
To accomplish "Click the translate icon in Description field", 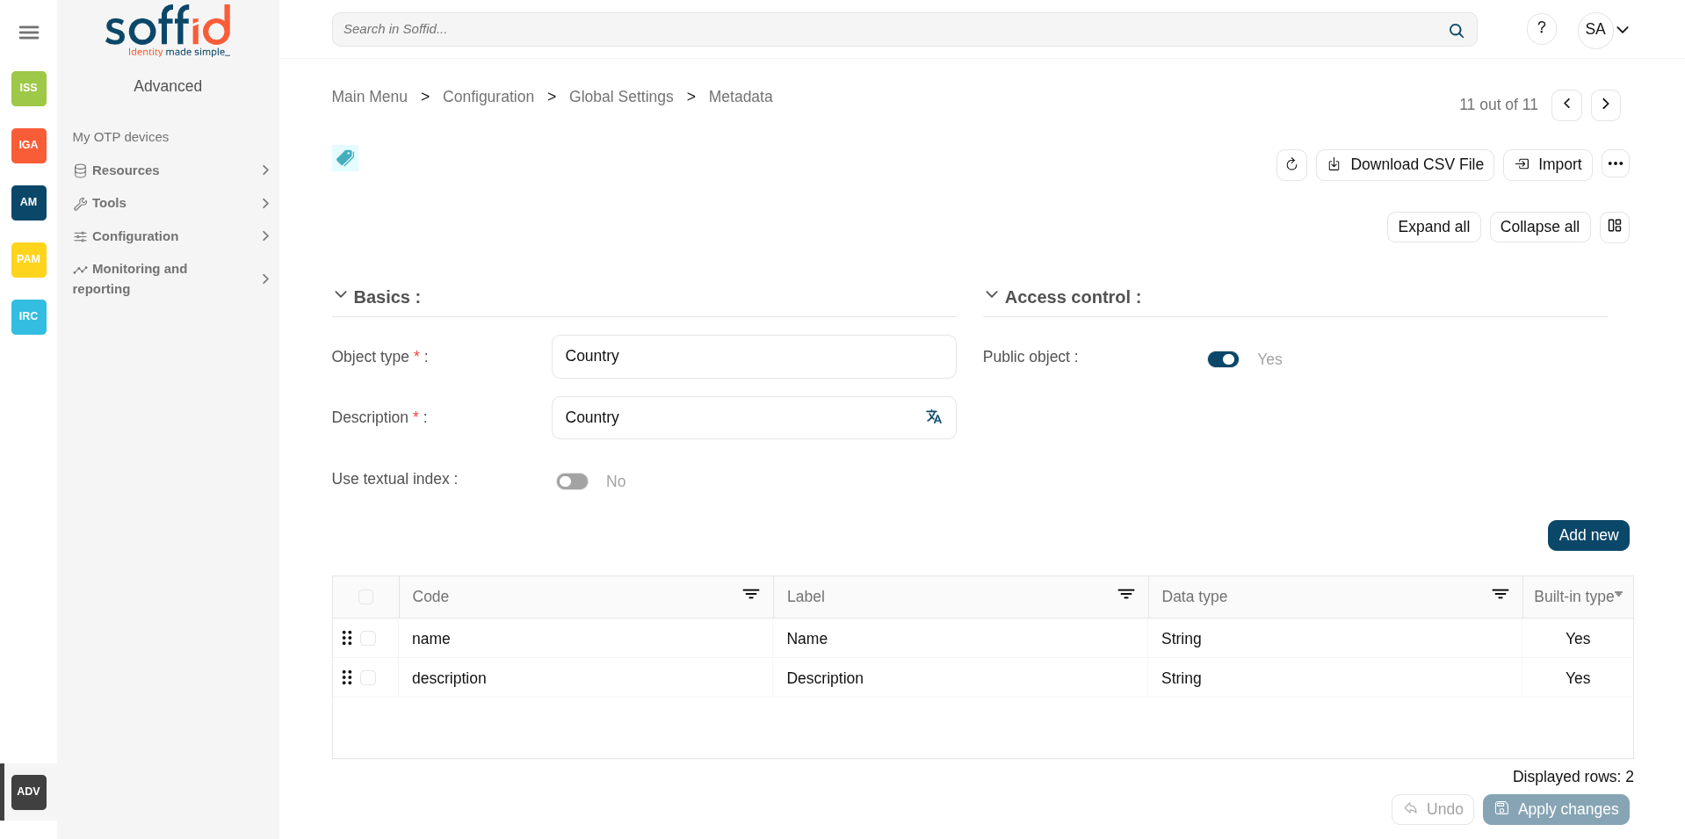I will [933, 417].
